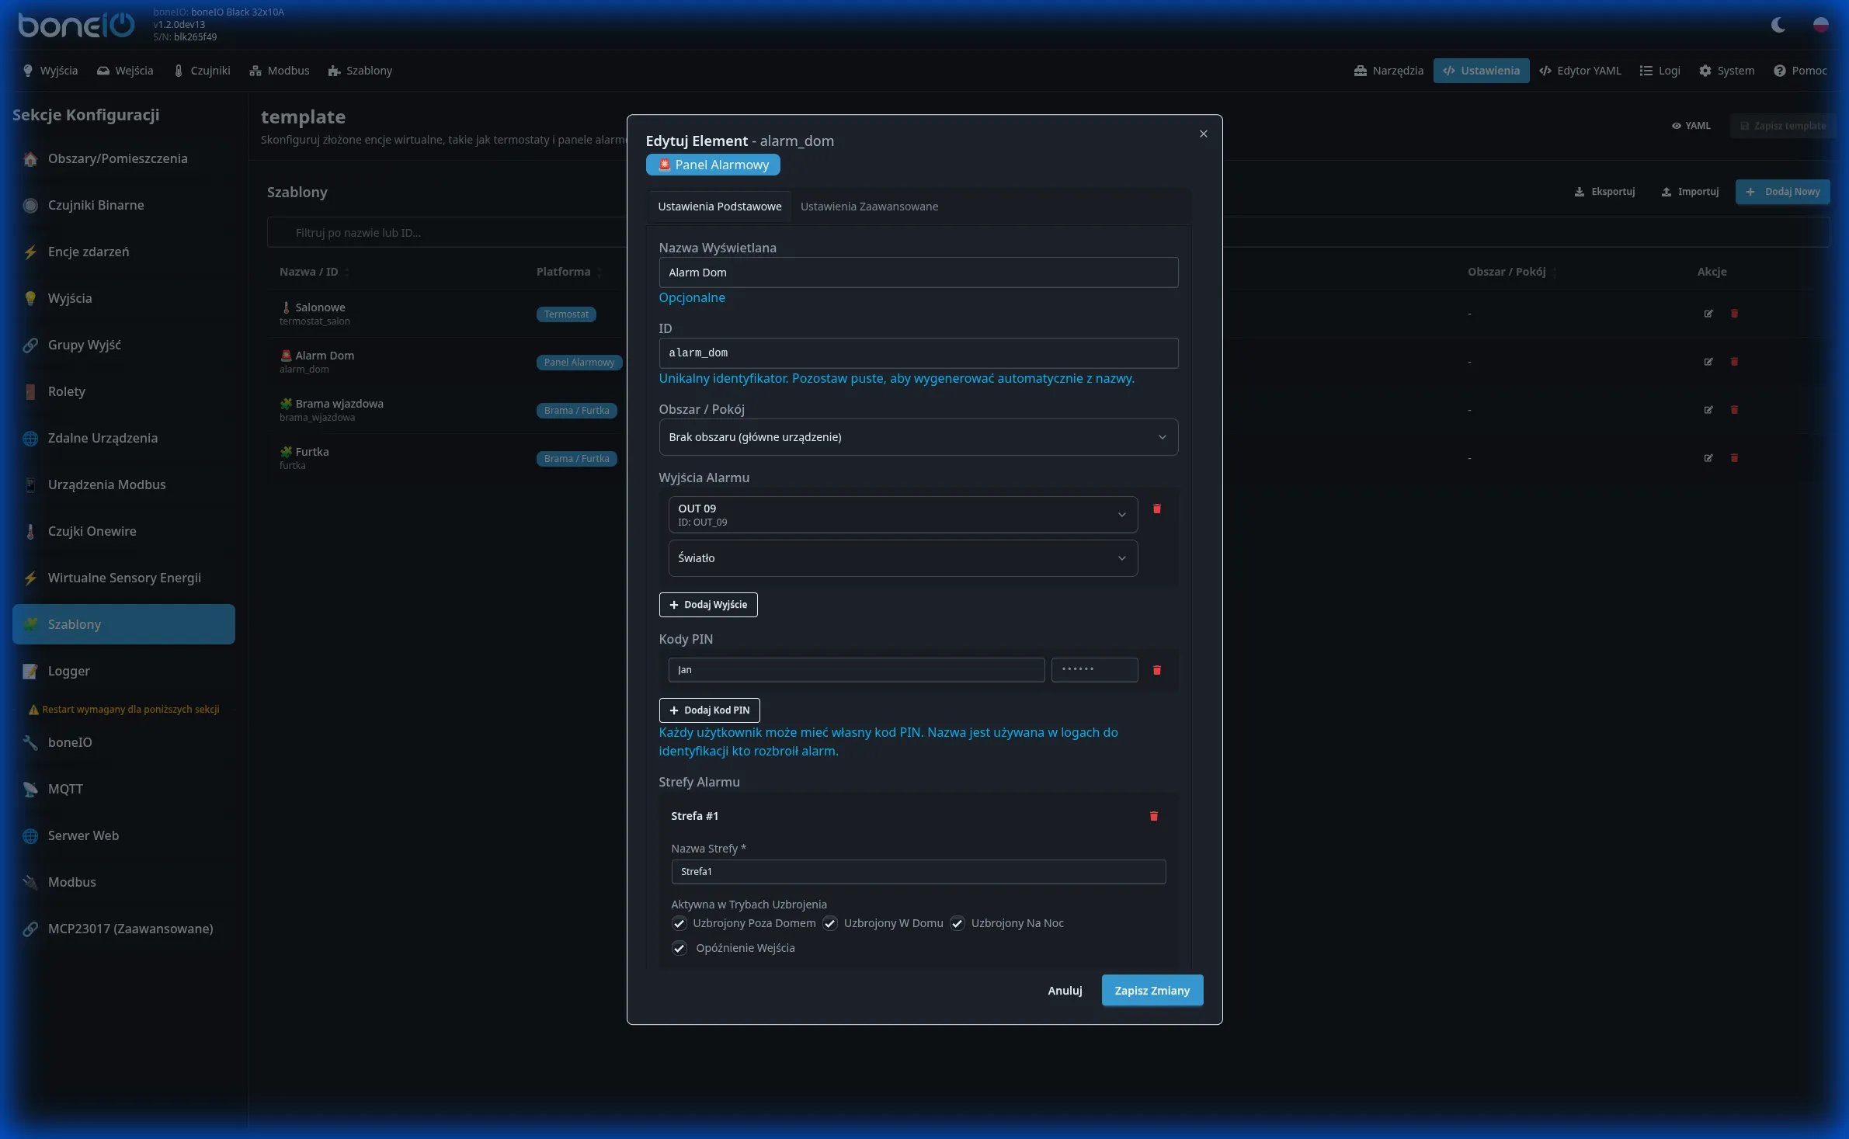The image size is (1849, 1139).
Task: Toggle dark mode moon icon
Action: click(x=1778, y=25)
